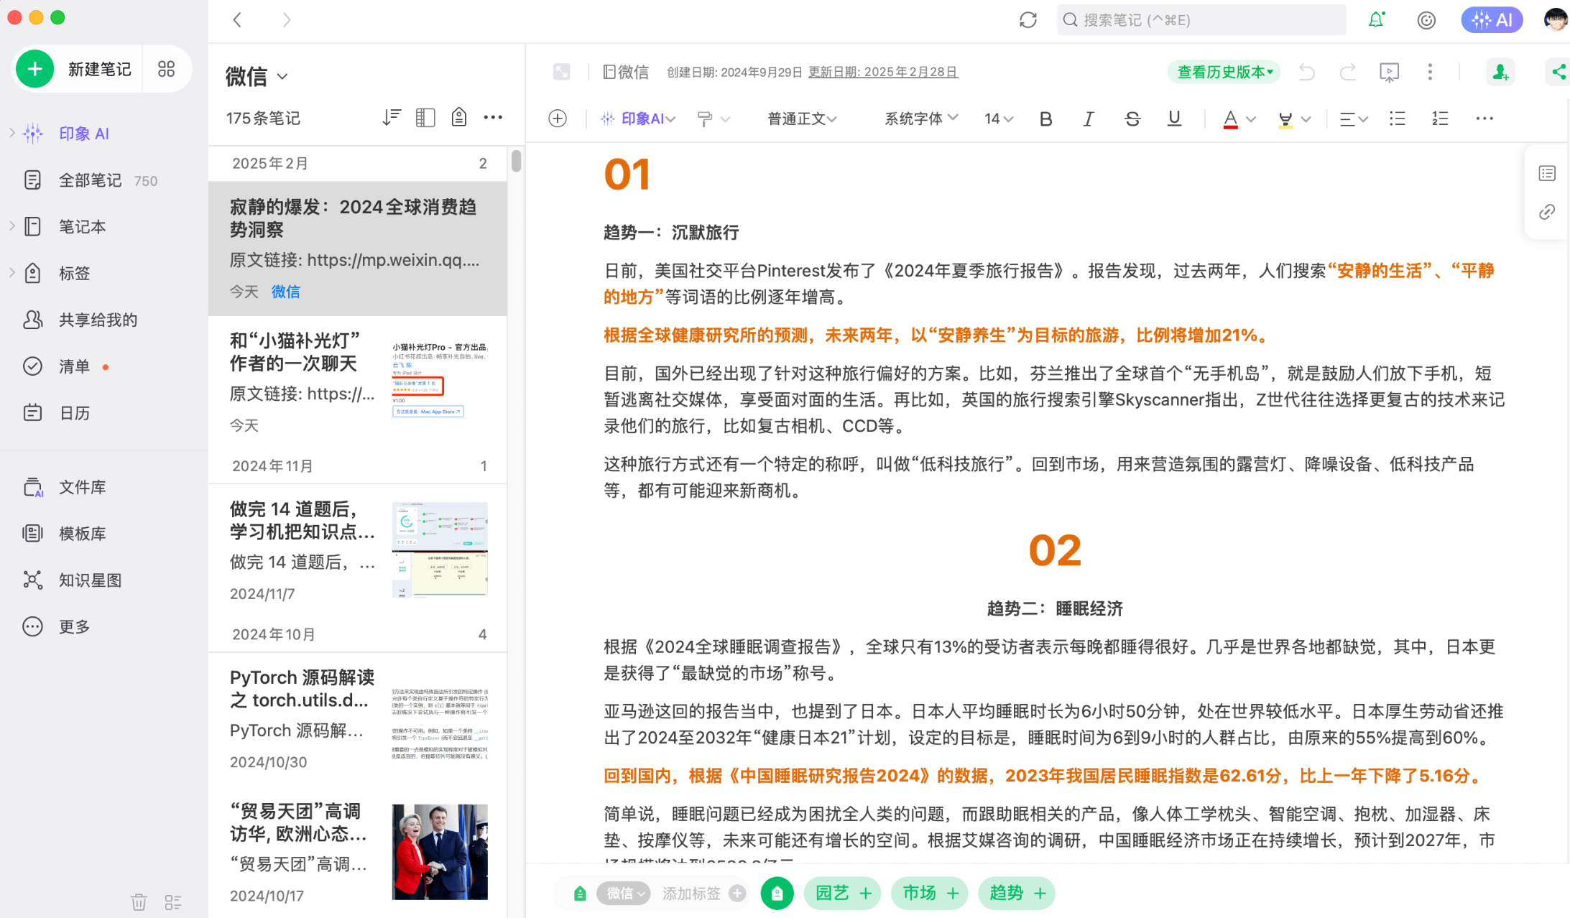
Task: Click the search notes field
Action: (x=1201, y=20)
